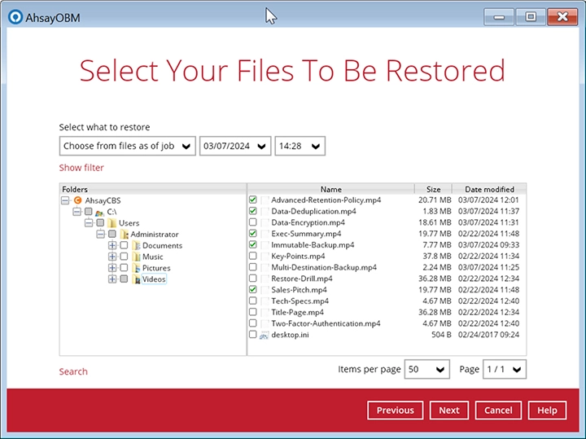Open the 'Choose from files as of job' dropdown
Viewport: 586px width, 439px height.
coord(128,146)
